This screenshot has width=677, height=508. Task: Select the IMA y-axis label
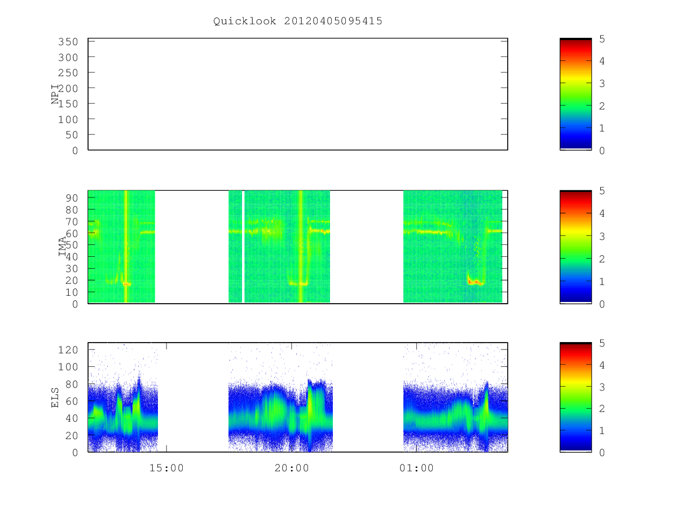62,247
